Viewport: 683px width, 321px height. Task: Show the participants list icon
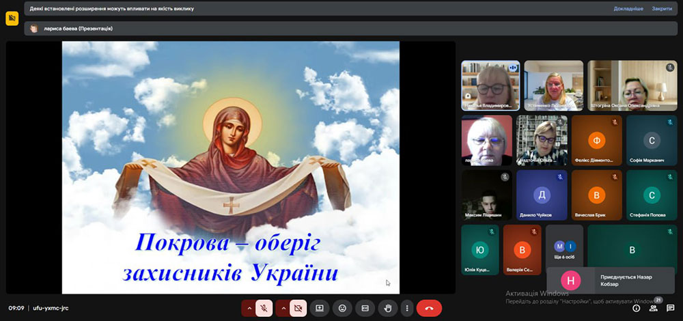[x=654, y=308]
